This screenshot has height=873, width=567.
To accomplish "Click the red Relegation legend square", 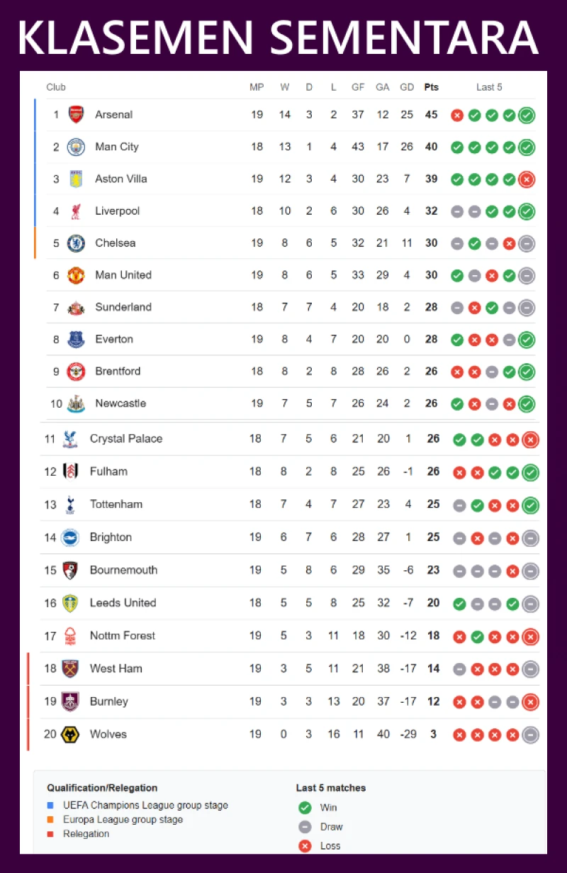I will pyautogui.click(x=50, y=834).
